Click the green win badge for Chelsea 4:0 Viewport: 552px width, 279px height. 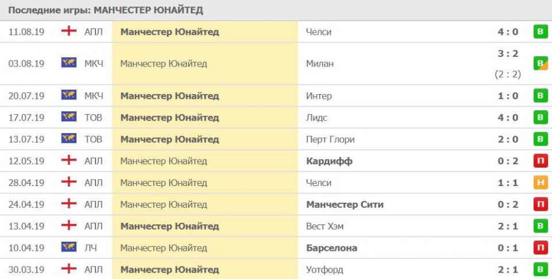coord(540,32)
